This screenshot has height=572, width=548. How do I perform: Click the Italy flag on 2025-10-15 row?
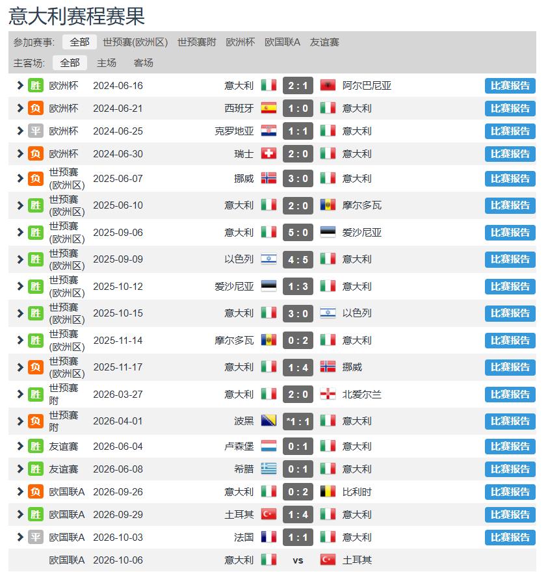click(x=268, y=313)
